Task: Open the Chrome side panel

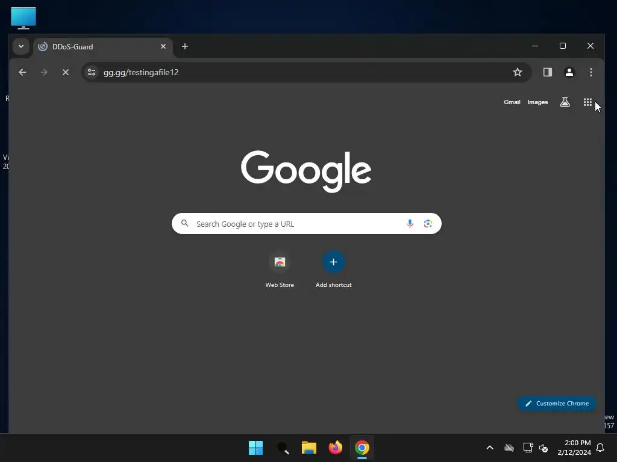Action: 547,72
